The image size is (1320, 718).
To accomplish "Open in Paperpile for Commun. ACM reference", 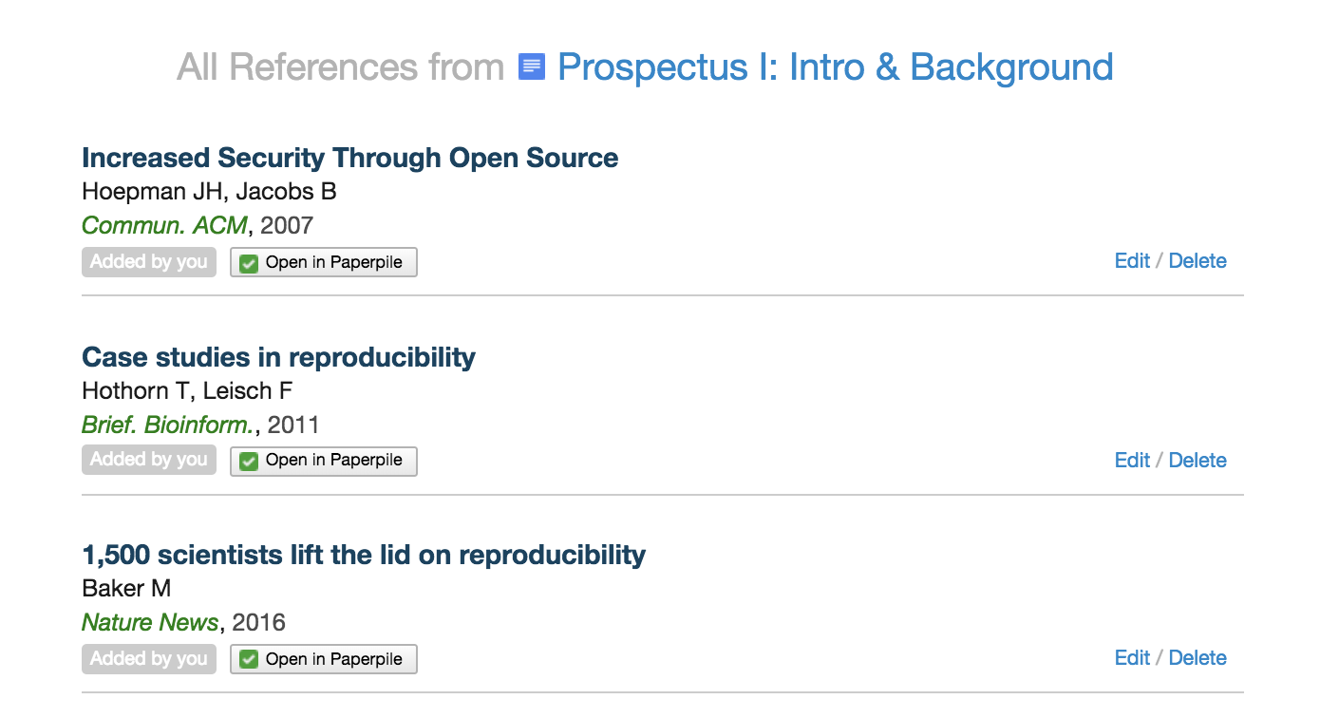I will (x=323, y=263).
